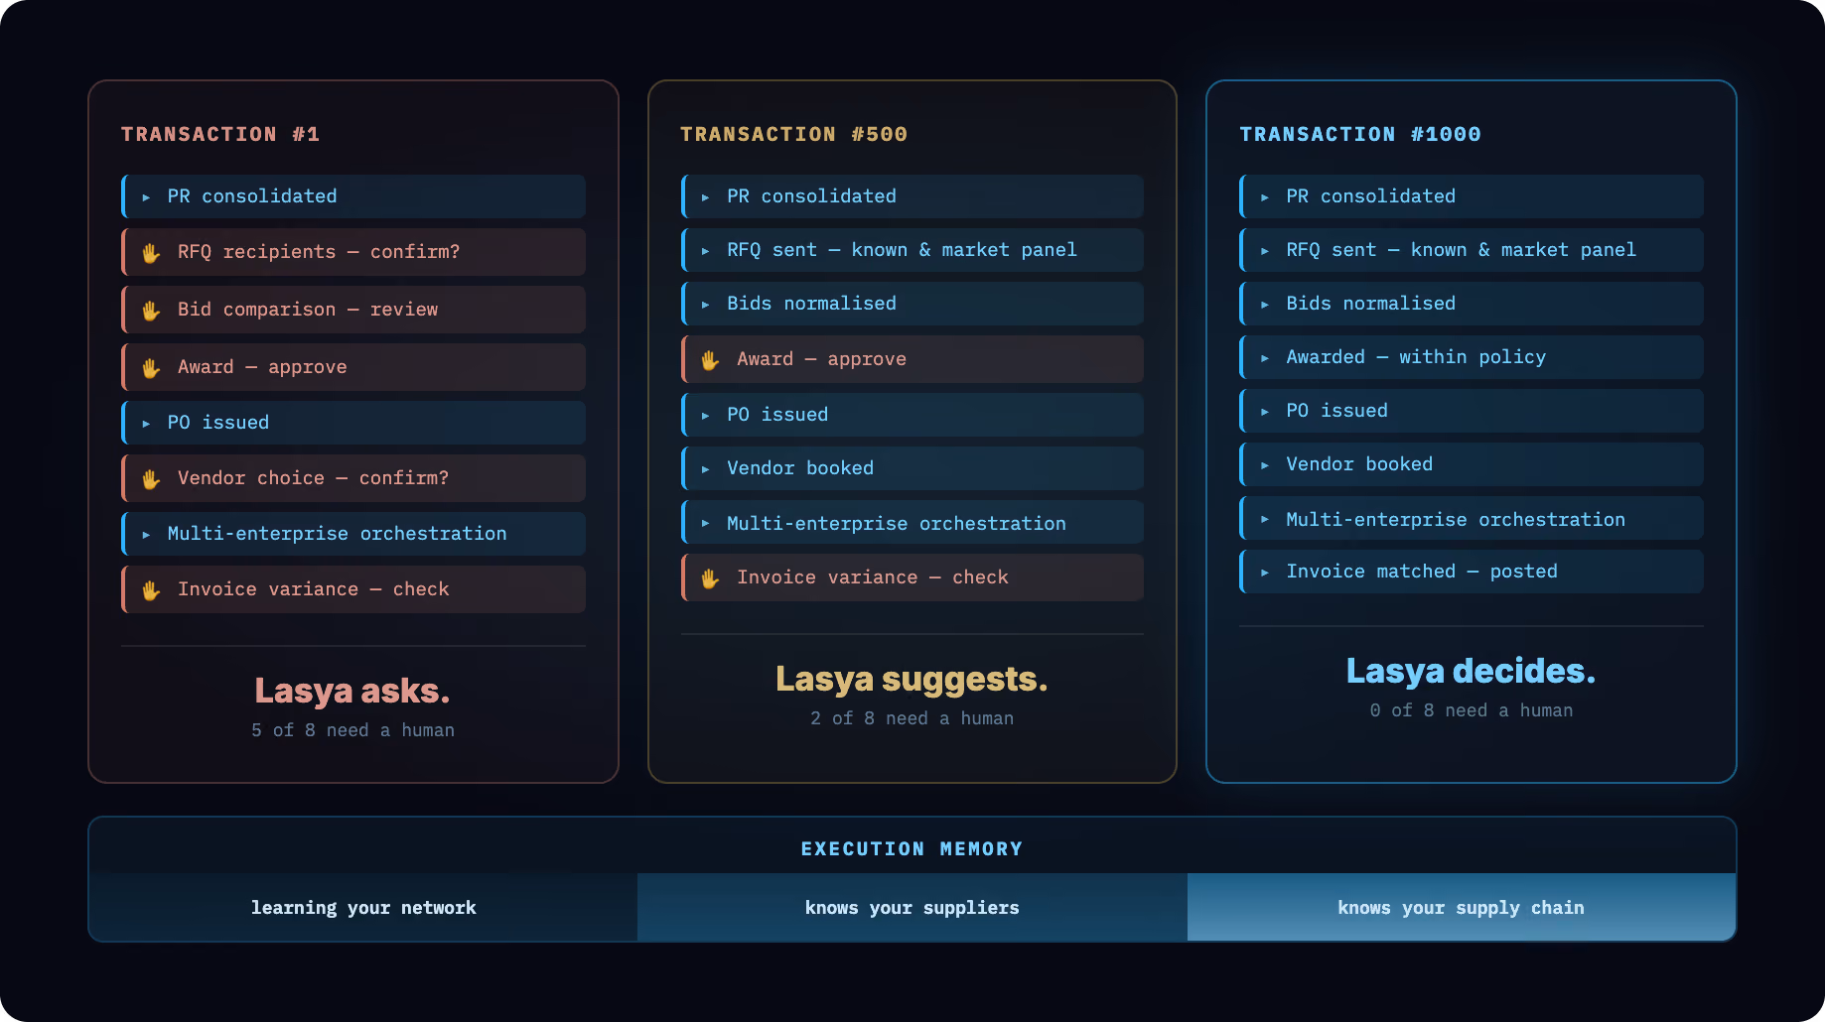
Task: Select the "Invoice matched — posted" text
Action: (1422, 572)
